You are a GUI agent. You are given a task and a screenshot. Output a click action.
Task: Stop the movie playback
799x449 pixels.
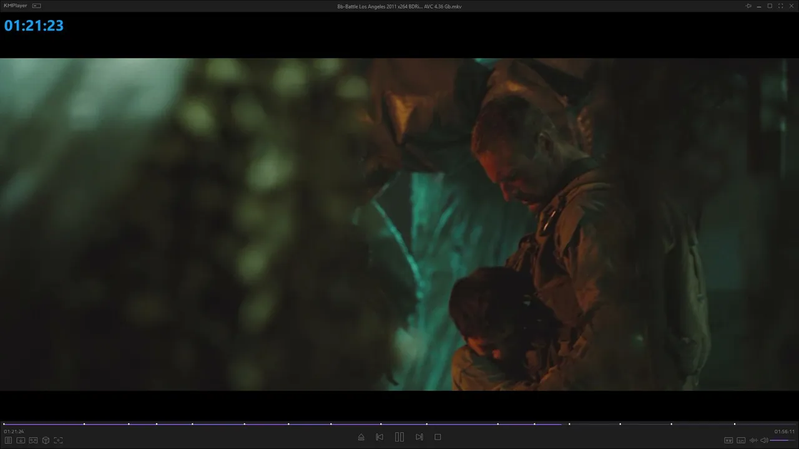(x=438, y=437)
